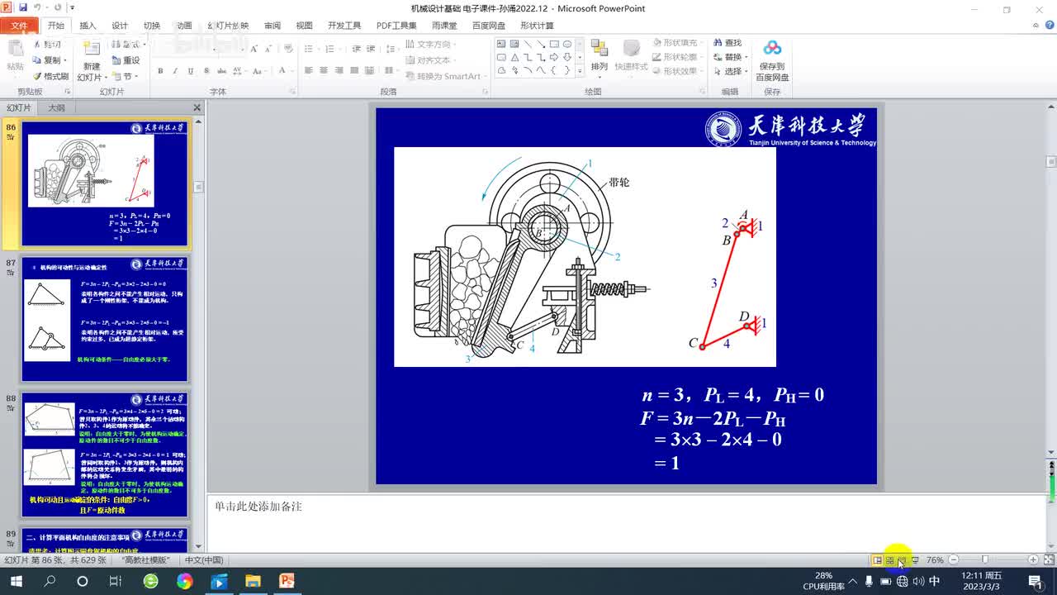Toggle Align Text Right
Image resolution: width=1057 pixels, height=595 pixels.
coord(338,71)
